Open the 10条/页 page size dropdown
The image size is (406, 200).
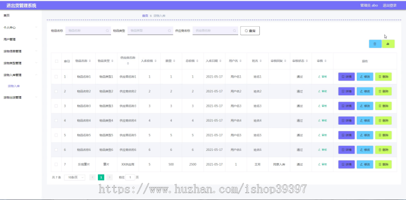(74, 177)
